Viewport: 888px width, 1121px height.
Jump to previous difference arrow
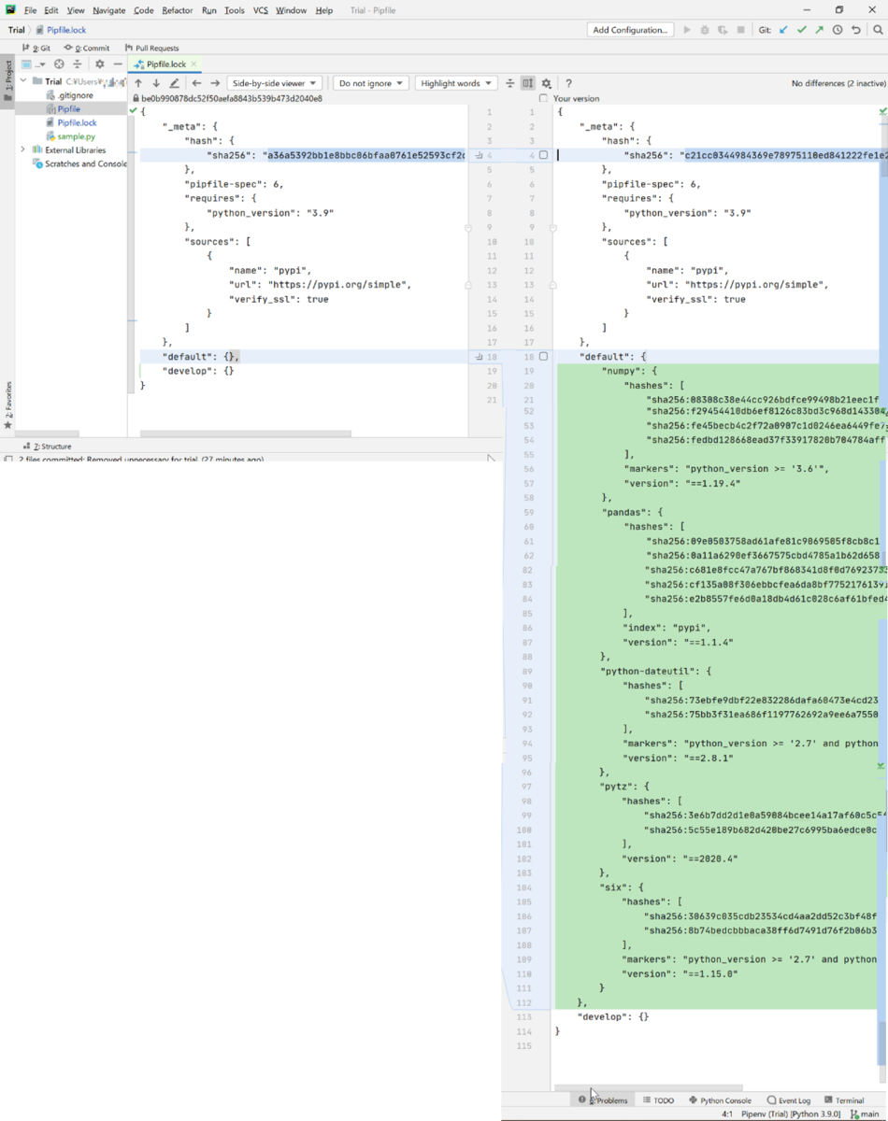138,83
